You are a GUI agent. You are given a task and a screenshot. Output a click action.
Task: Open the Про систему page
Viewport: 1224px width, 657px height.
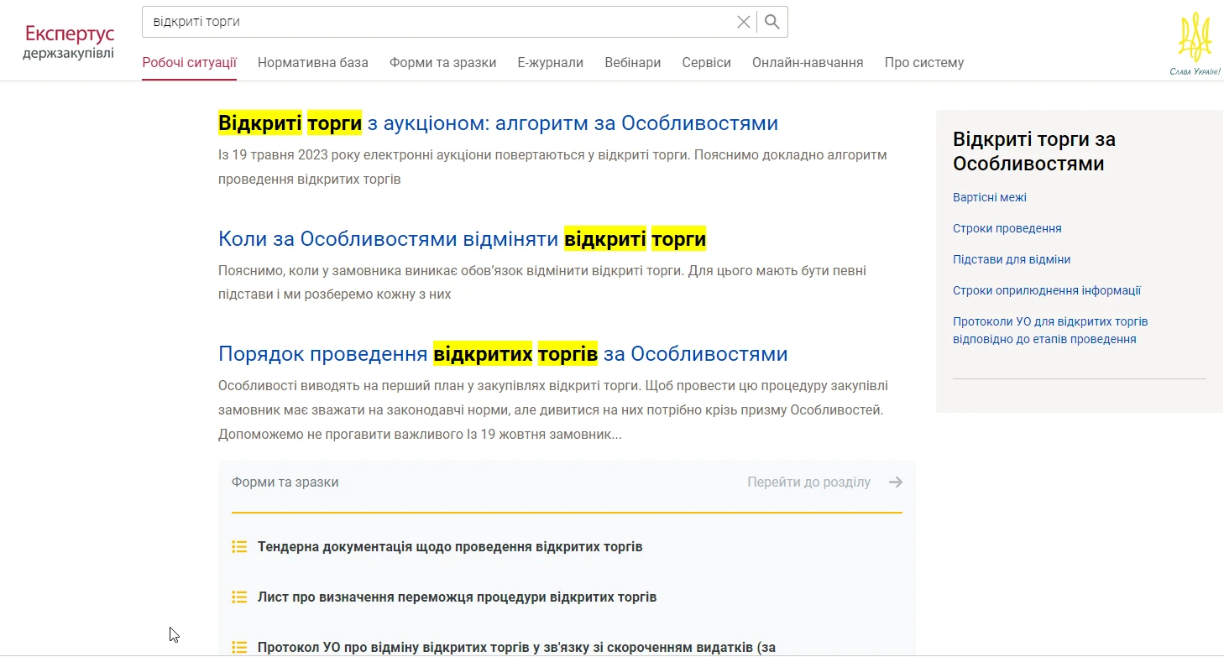tap(923, 62)
